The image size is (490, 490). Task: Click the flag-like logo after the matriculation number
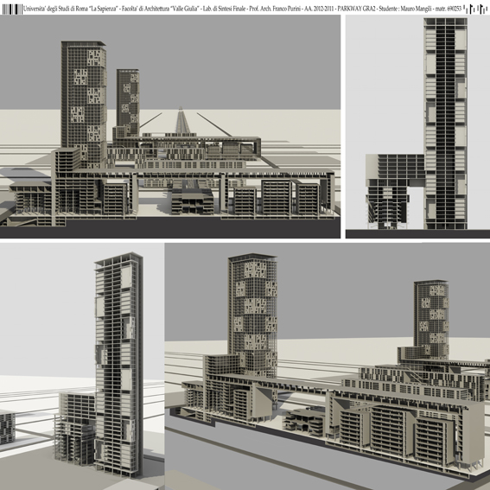coord(476,9)
